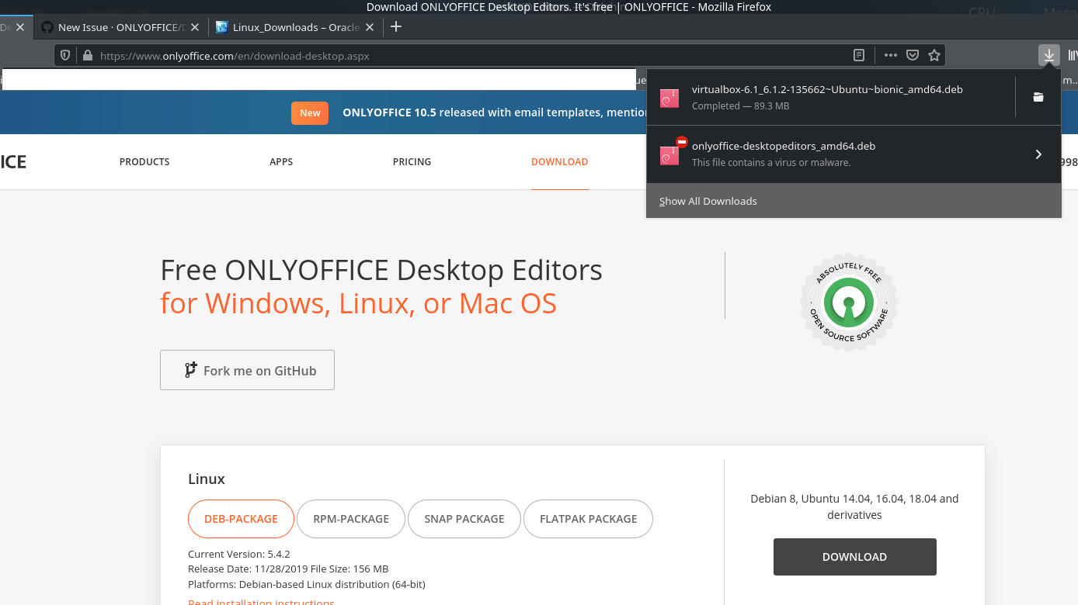Image resolution: width=1078 pixels, height=605 pixels.
Task: Close the Linux_Downloads Oracle tab
Action: pos(370,27)
